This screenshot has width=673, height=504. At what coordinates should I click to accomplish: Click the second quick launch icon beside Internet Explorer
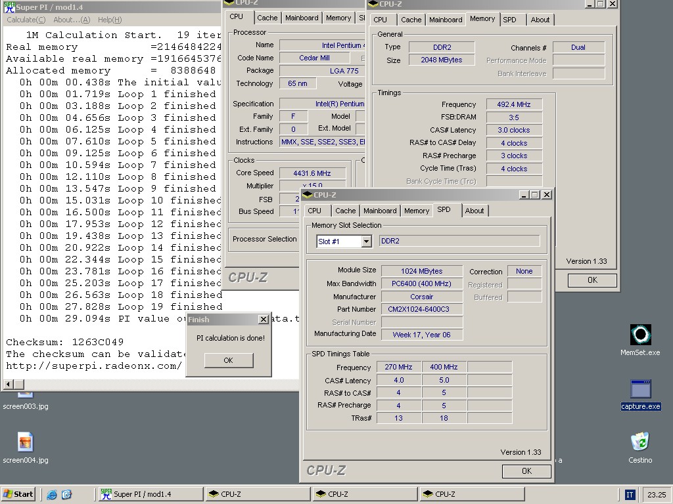pos(66,495)
